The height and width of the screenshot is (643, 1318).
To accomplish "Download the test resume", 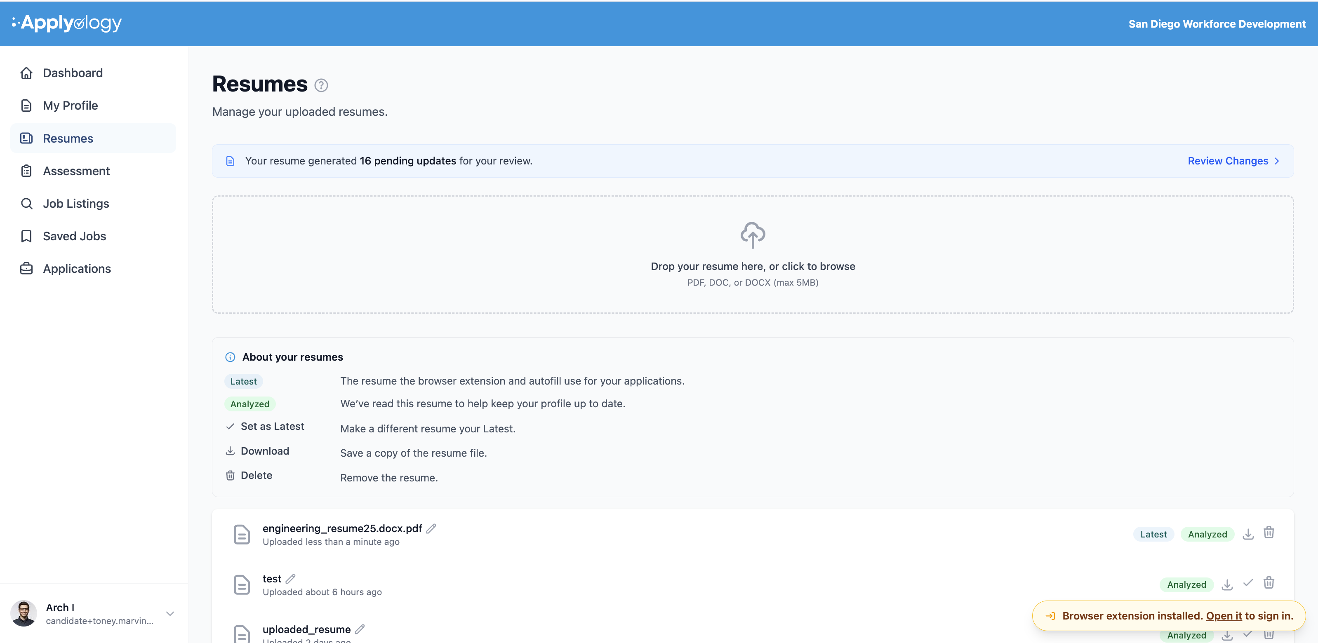I will pyautogui.click(x=1227, y=585).
